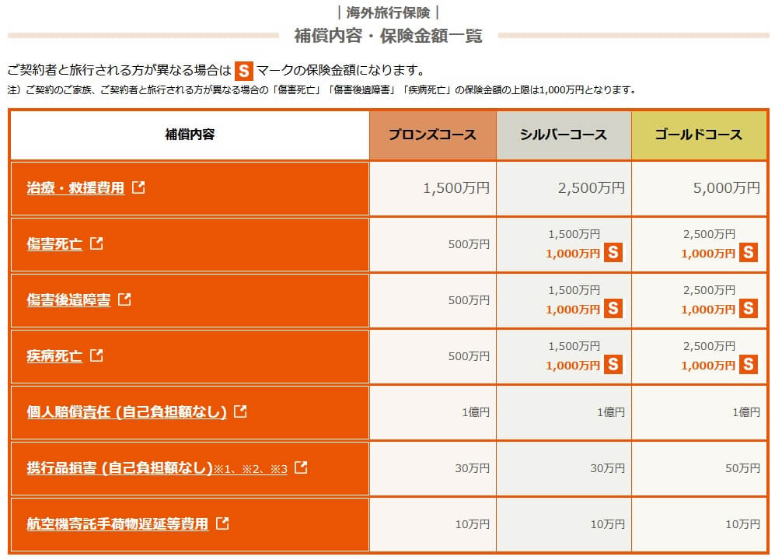The width and height of the screenshot is (775, 560).
Task: Open 個人賠償責任 (自己負担額なし) link
Action: click(127, 411)
